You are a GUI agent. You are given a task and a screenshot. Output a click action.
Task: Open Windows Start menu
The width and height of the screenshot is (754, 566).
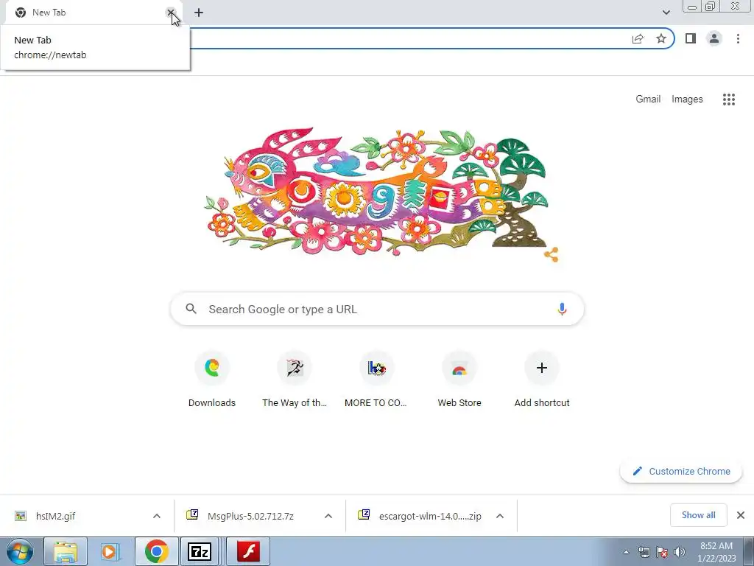(x=20, y=551)
